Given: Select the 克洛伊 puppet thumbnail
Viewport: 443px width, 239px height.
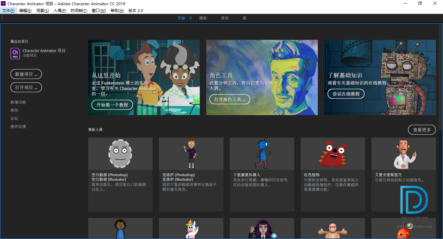Looking at the screenshot, I should (191, 154).
